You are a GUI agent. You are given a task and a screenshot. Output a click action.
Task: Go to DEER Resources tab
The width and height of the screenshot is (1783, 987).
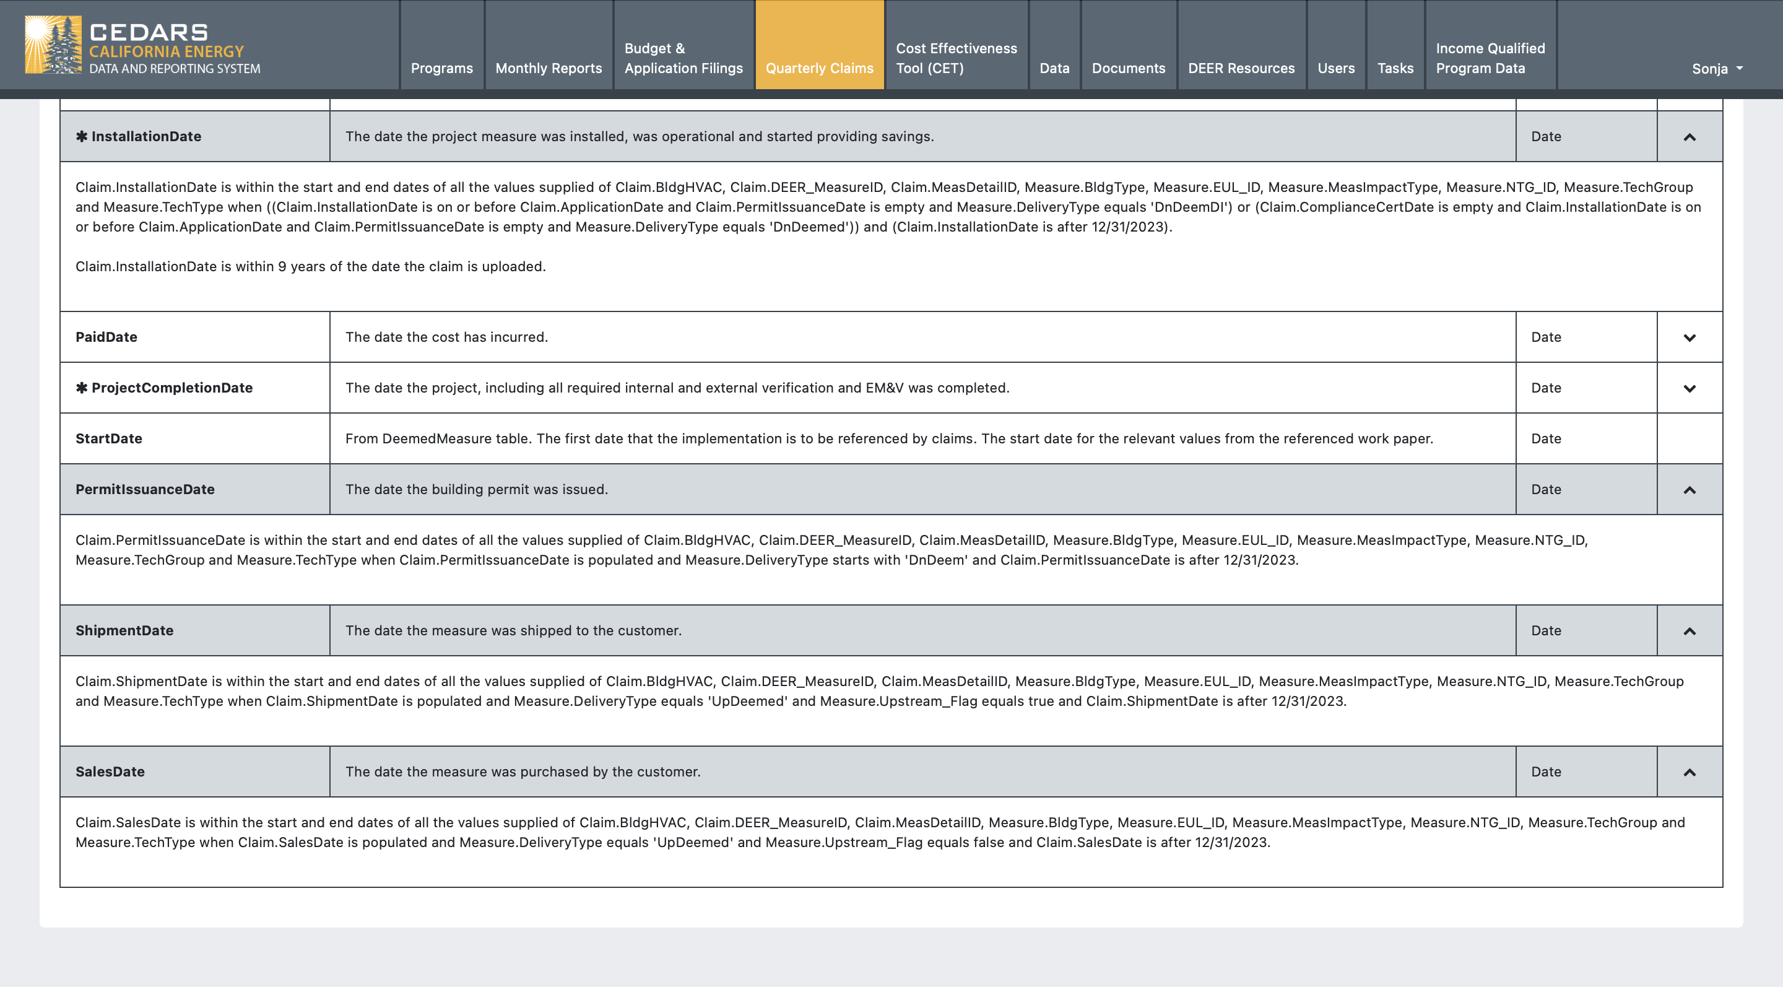(1241, 68)
